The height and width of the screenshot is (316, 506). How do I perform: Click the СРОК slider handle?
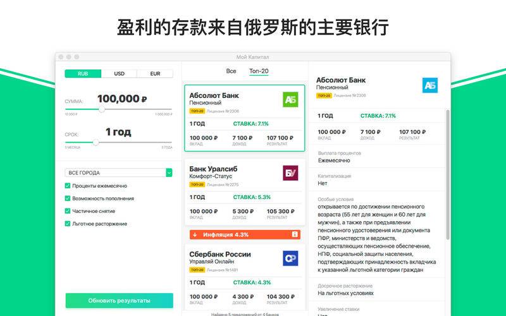point(96,142)
